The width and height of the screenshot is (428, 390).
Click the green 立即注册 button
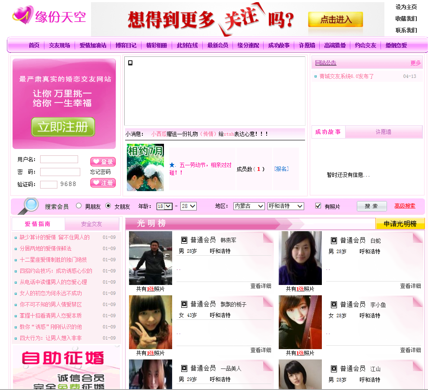click(63, 127)
